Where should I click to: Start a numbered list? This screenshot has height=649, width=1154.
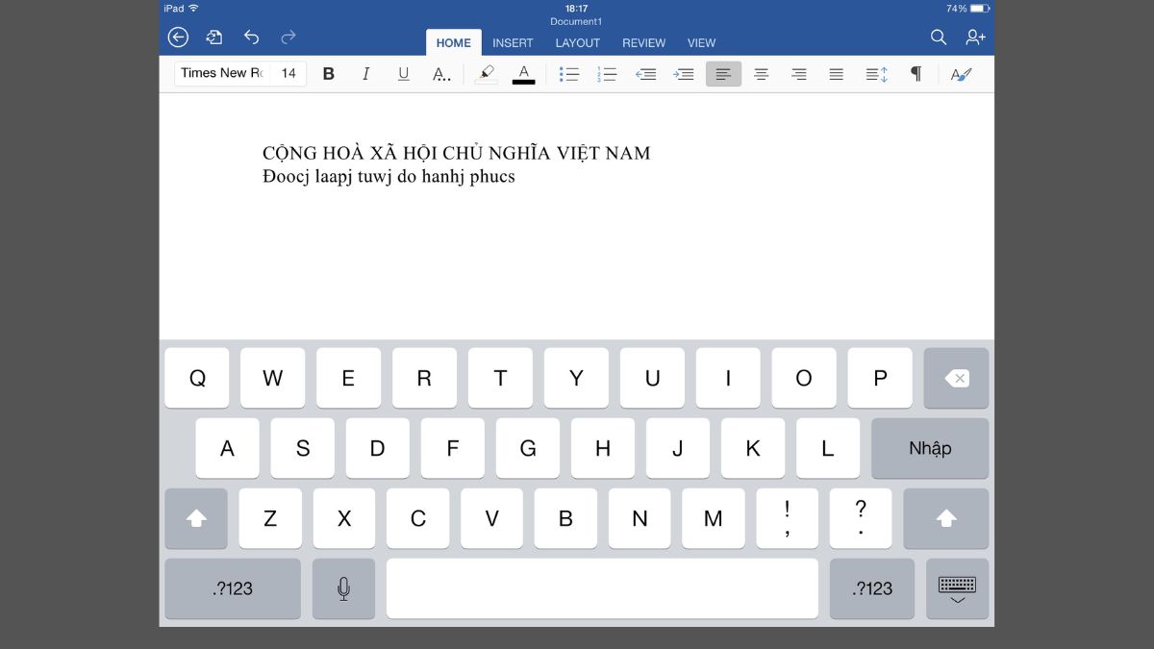[608, 73]
